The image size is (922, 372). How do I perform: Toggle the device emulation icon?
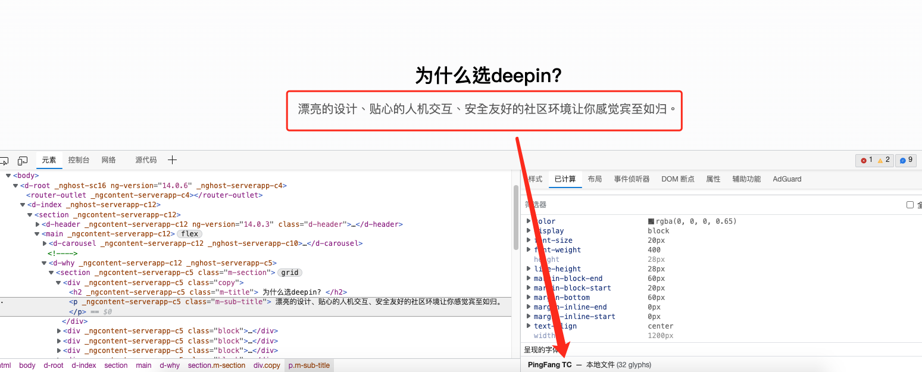tap(23, 160)
